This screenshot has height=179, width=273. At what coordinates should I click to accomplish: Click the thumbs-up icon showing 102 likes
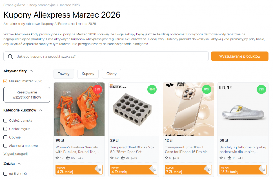[67, 158]
